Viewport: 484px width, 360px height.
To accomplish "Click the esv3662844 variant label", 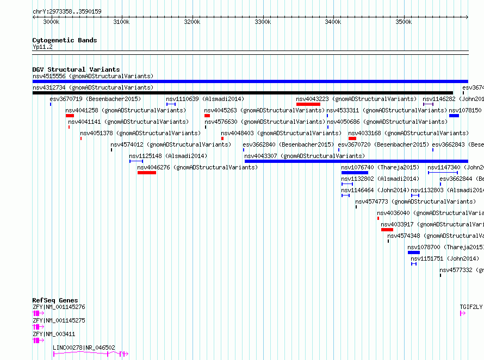I will pyautogui.click(x=462, y=179).
